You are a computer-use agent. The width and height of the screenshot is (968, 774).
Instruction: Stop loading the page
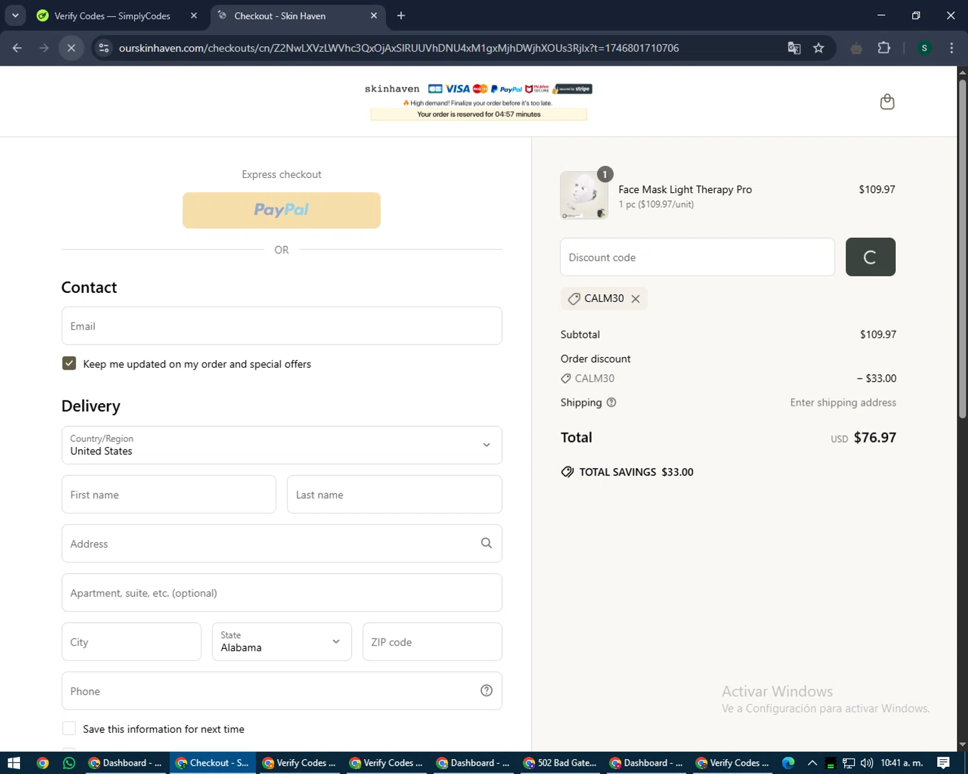[71, 48]
